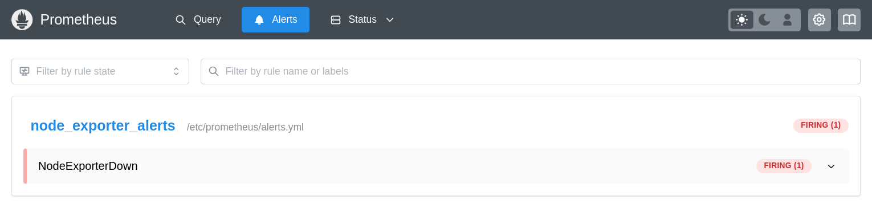Click the magnifier icon next to Query
The image size is (872, 224).
180,19
